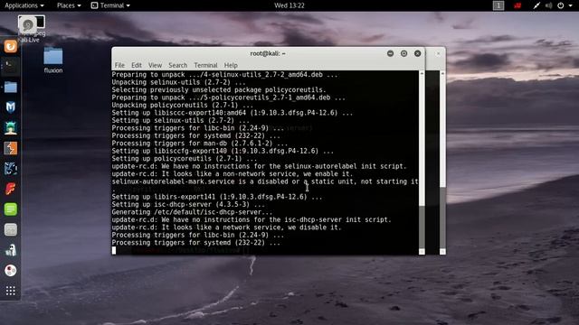Click the power icon in top bar
Image resolution: width=579 pixels, height=325 pixels.
(561, 5)
